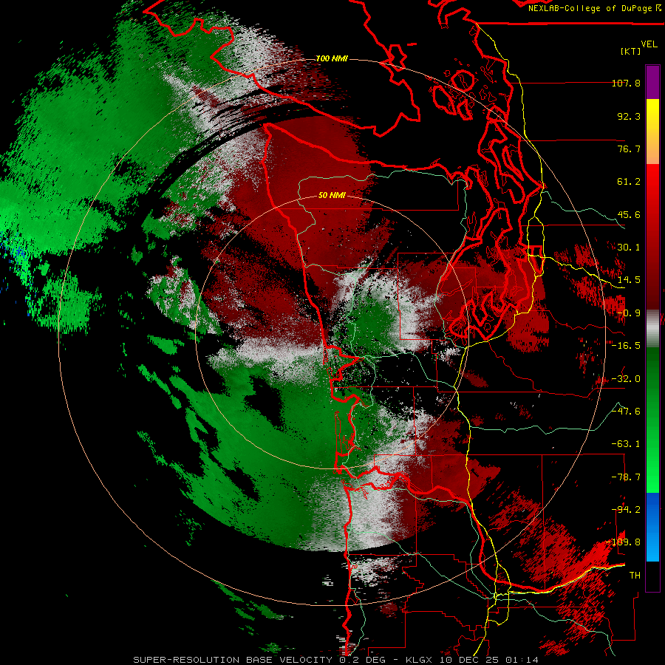
Task: Click the 107.8 legend value
Action: click(x=626, y=83)
